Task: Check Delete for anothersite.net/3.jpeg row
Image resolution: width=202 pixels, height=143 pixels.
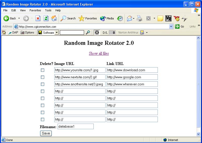Action: [42, 84]
